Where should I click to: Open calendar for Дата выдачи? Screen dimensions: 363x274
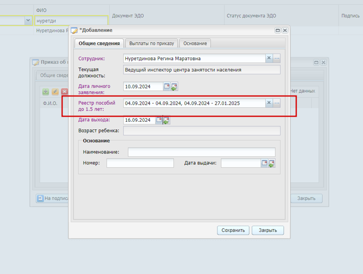tap(265, 163)
